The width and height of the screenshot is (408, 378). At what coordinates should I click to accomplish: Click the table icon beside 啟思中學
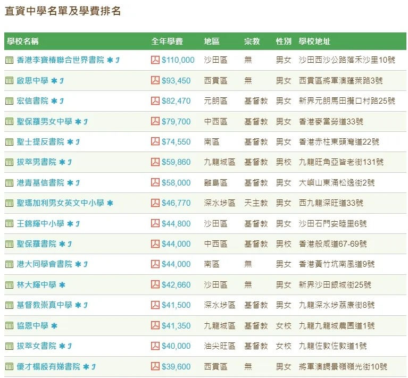[10, 81]
